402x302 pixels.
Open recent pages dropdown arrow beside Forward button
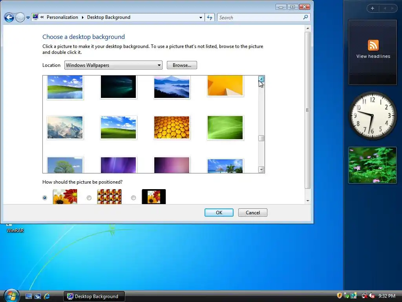click(x=28, y=18)
